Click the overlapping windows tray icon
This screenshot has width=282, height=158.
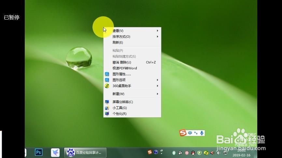tap(180, 153)
